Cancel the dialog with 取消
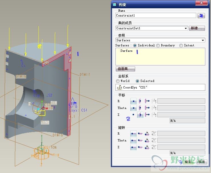The height and width of the screenshot is (173, 211). point(202,162)
